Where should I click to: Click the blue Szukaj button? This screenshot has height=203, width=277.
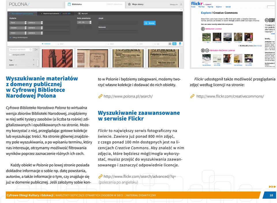150,23
